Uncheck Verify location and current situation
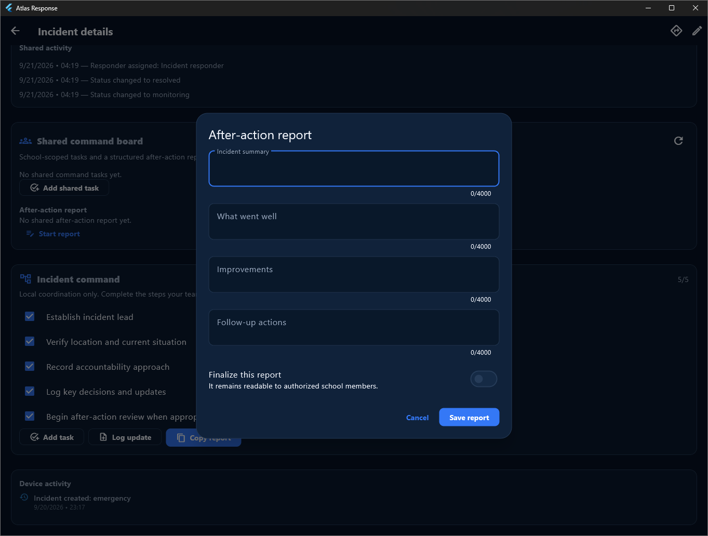This screenshot has height=536, width=708. coord(30,341)
